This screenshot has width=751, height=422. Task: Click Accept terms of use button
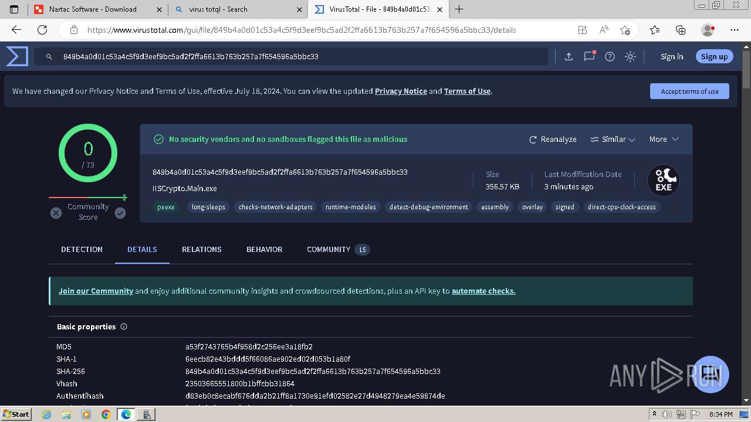click(689, 91)
